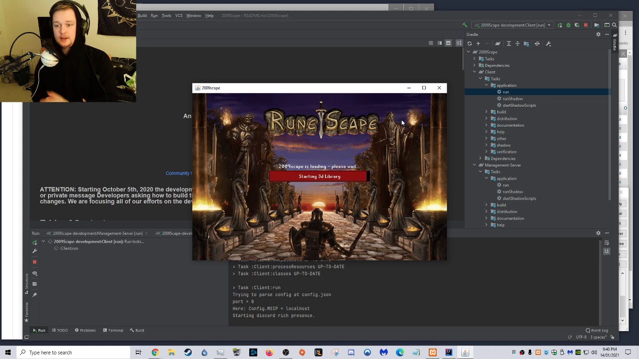Open the Problems tool window
Viewport: 639px width, 359px height.
pos(85,330)
